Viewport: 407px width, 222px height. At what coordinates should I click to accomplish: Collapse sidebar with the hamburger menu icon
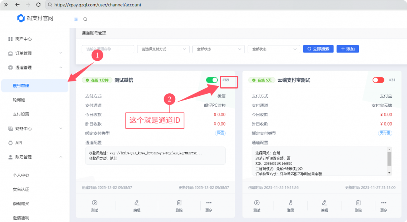pyautogui.click(x=76, y=19)
